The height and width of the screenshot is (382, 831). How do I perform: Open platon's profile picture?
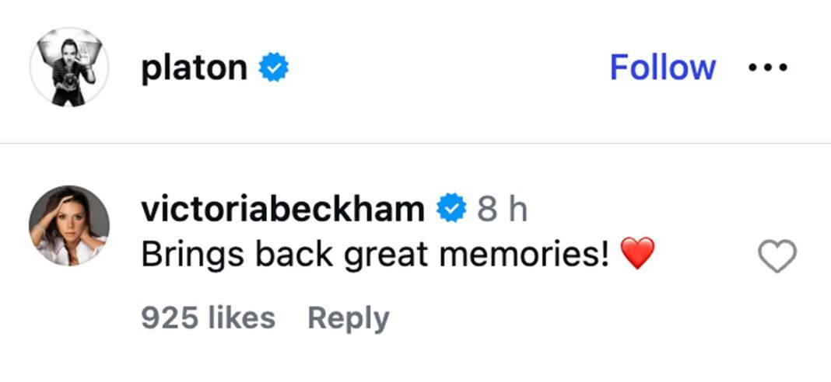tap(68, 70)
